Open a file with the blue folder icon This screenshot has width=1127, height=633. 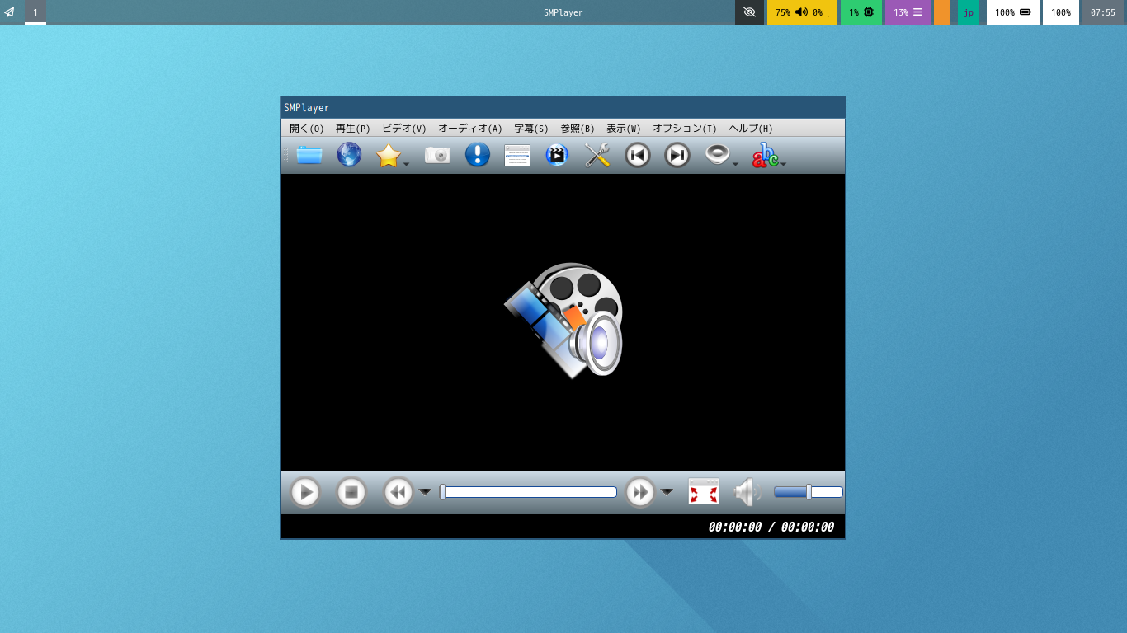point(309,155)
